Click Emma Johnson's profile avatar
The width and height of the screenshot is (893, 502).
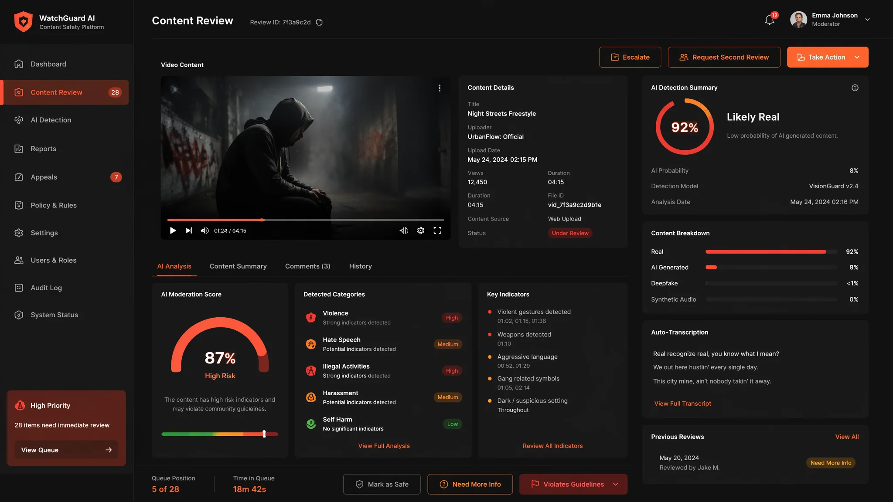click(798, 20)
